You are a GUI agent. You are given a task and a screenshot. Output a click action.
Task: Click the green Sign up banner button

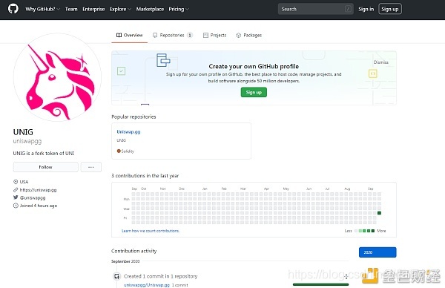254,92
